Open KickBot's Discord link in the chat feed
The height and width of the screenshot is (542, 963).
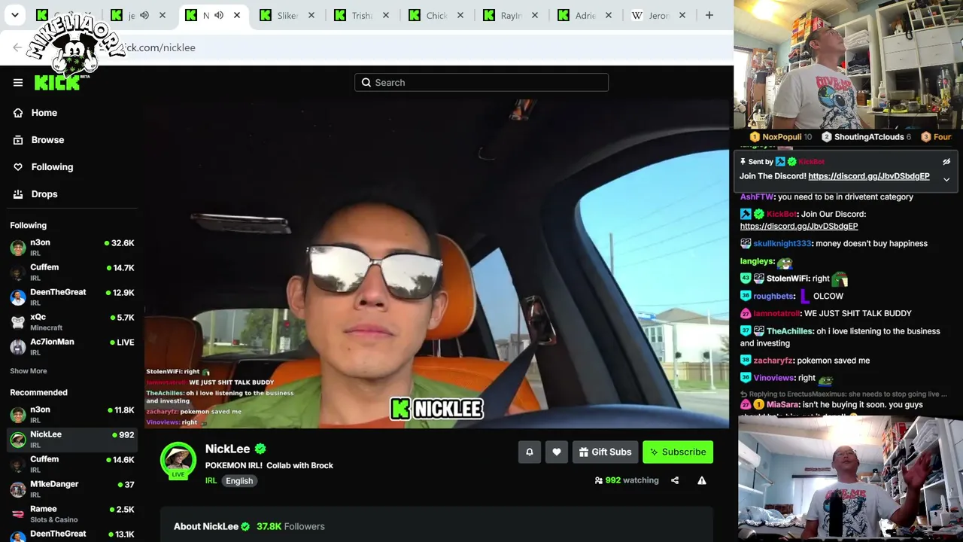pyautogui.click(x=799, y=226)
